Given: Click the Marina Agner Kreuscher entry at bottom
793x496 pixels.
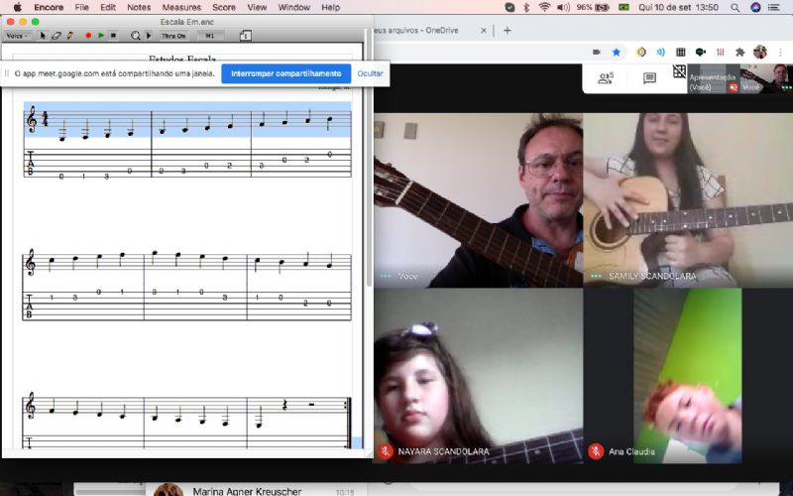Looking at the screenshot, I should pyautogui.click(x=247, y=490).
